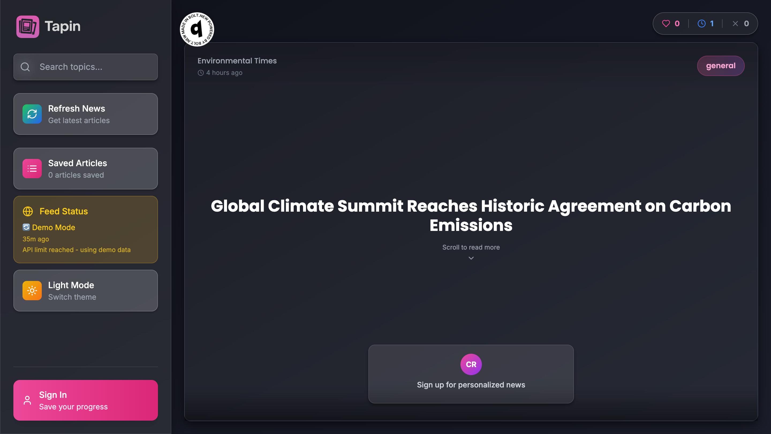Open the Saved Articles panel
771x434 pixels.
[x=86, y=168]
